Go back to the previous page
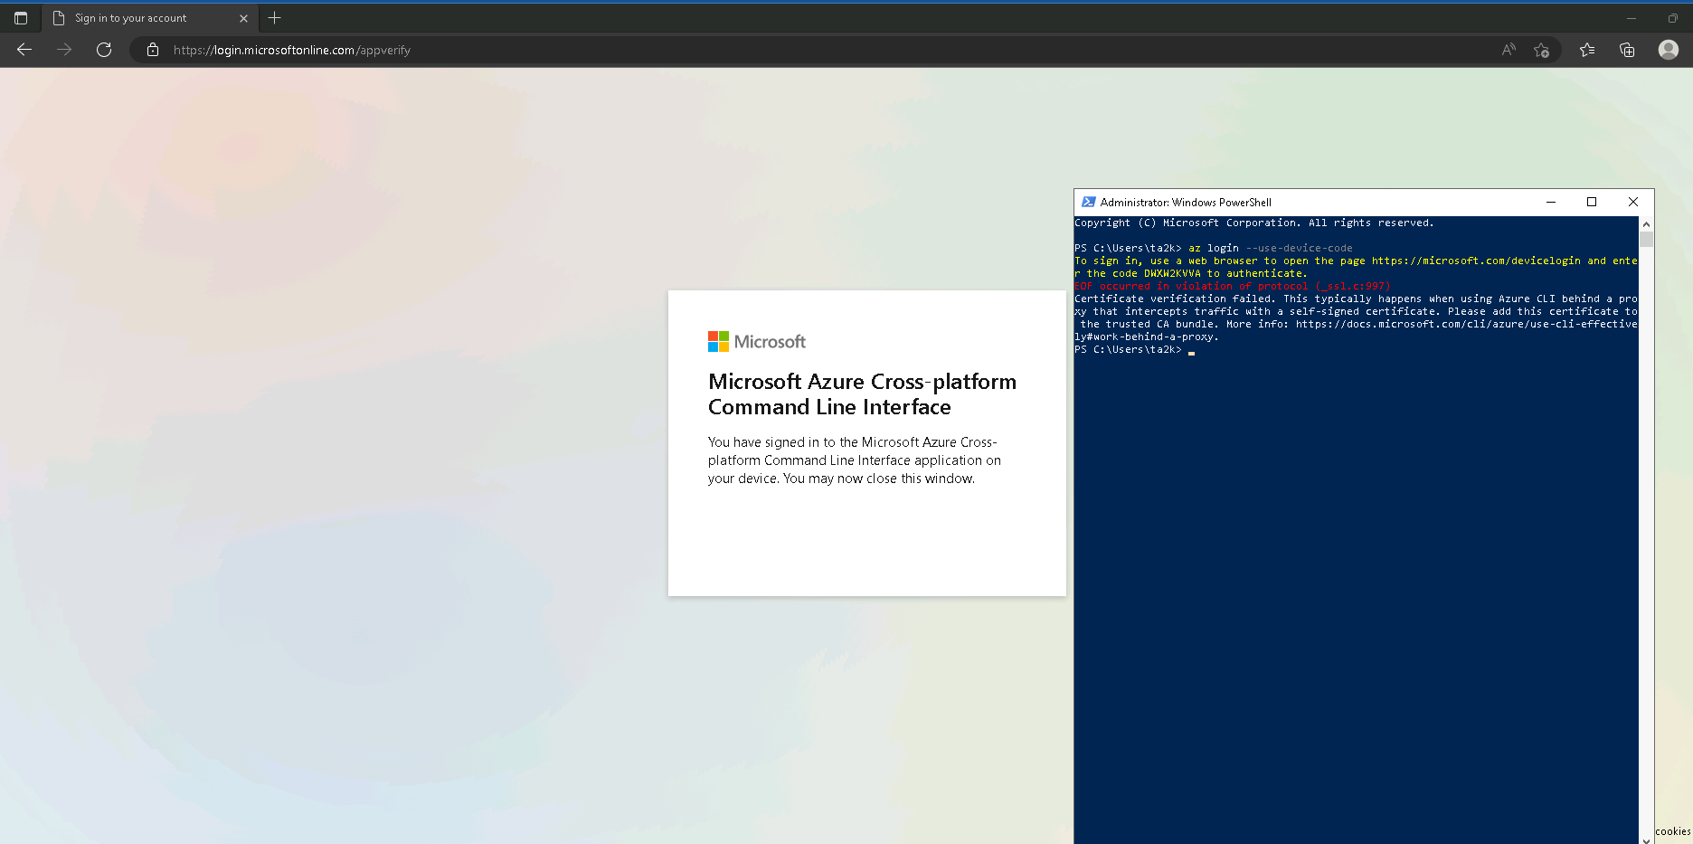1693x844 pixels. click(24, 50)
